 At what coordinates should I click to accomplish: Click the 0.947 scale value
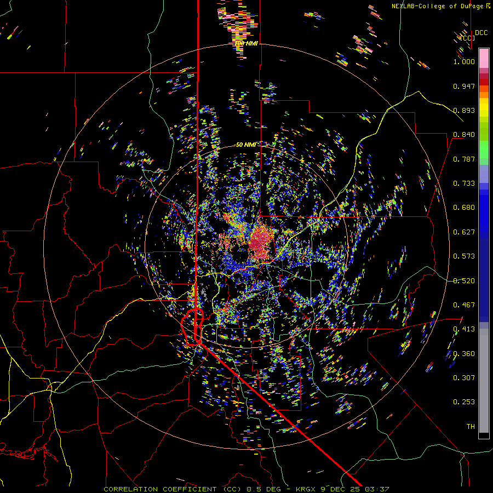[x=464, y=86]
